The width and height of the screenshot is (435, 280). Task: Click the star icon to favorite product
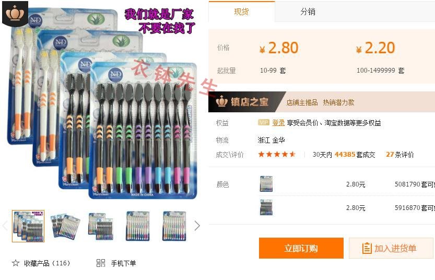click(x=16, y=263)
